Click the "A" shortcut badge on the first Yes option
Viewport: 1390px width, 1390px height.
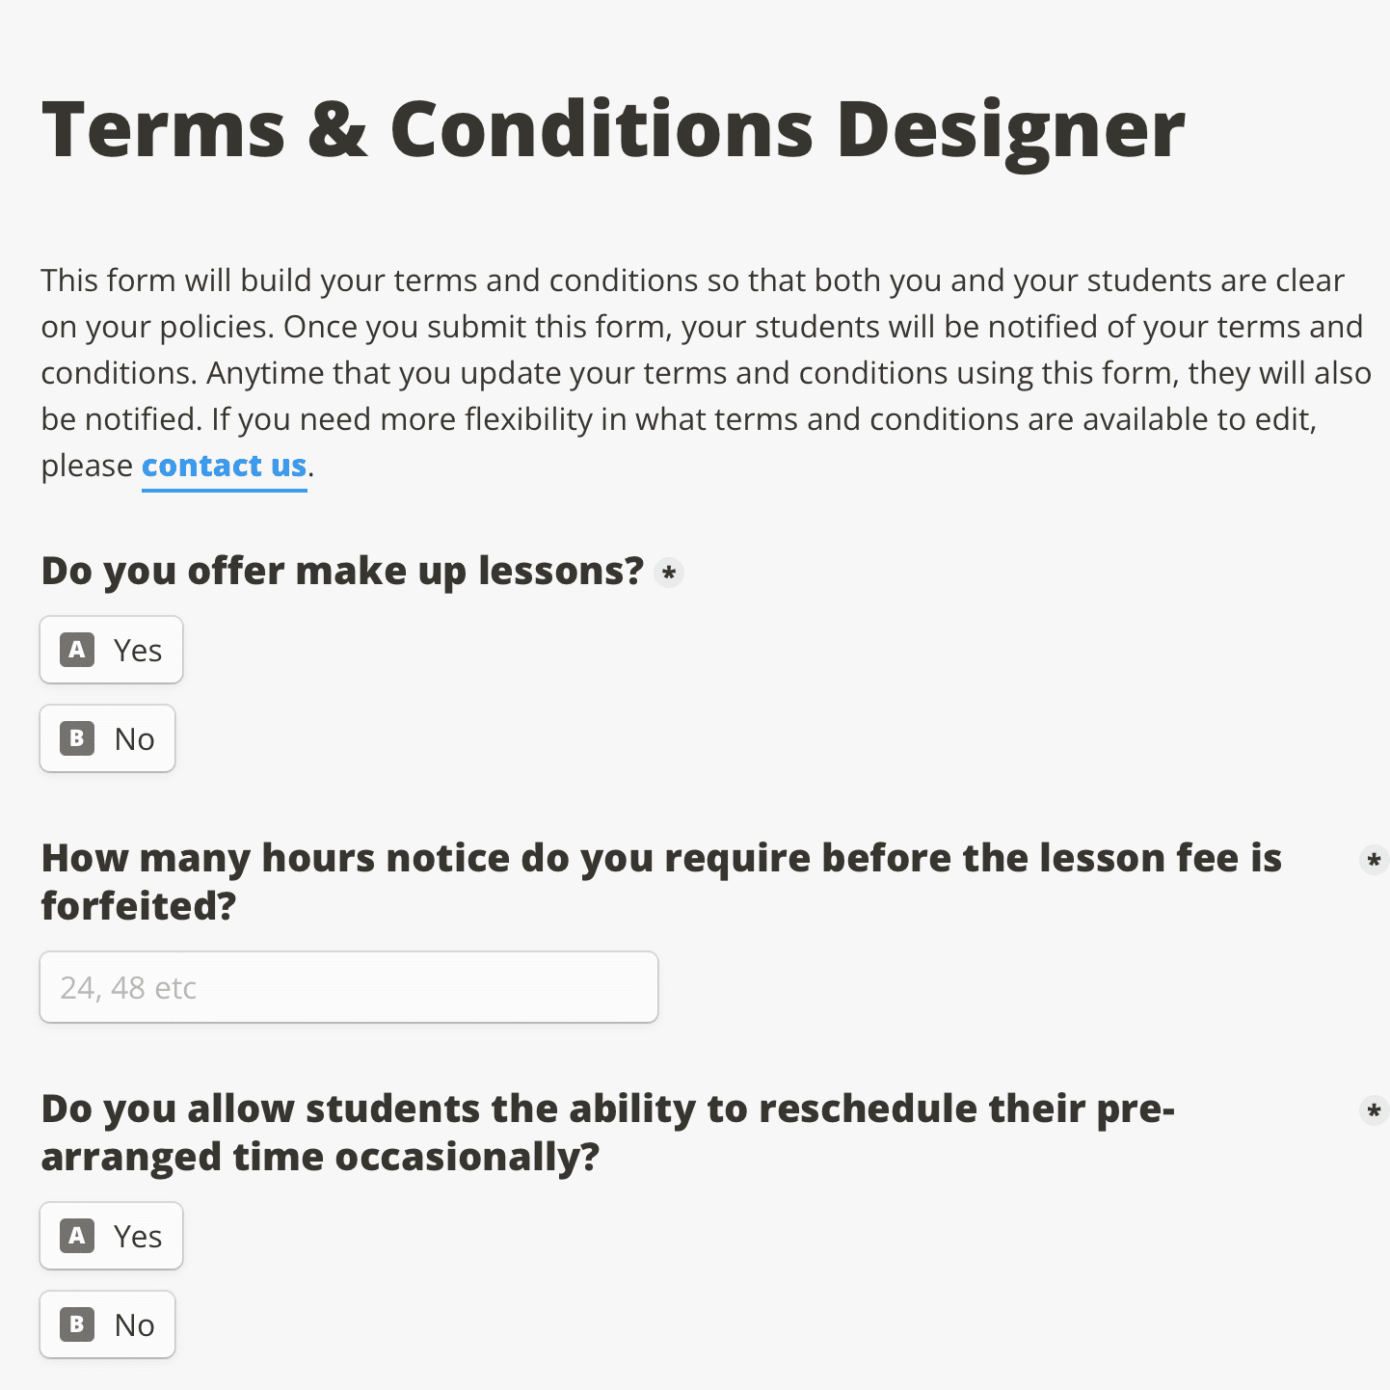tap(77, 650)
